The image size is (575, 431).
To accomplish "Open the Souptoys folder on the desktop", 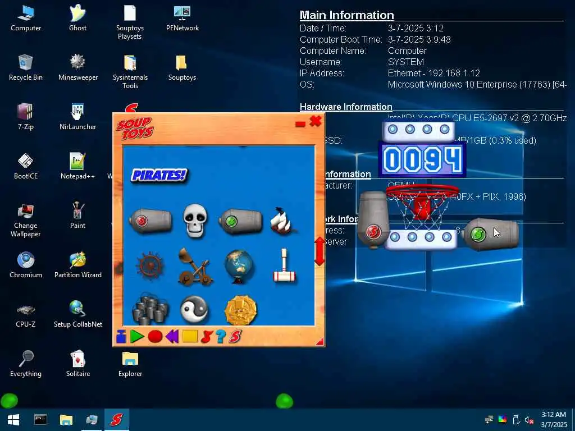I will pos(182,68).
